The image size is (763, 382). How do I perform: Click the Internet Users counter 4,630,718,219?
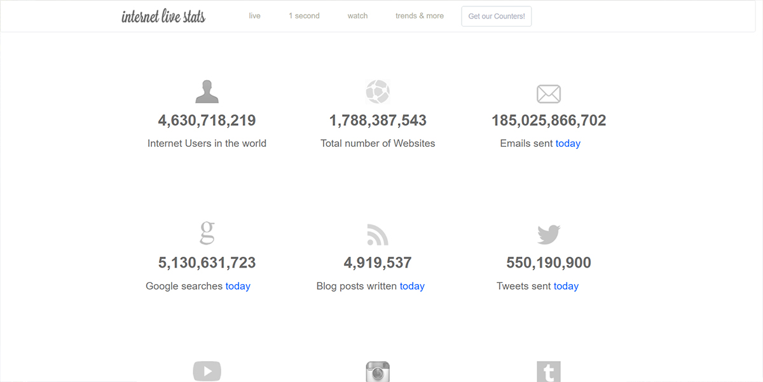(207, 120)
